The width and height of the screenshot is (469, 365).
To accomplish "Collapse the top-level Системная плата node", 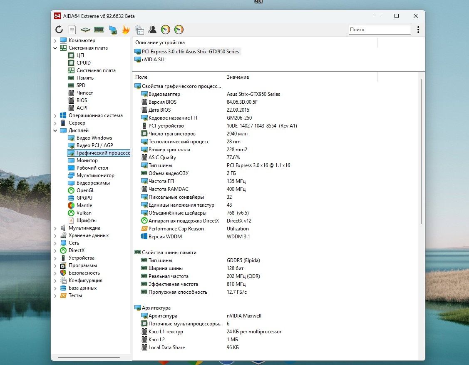I will tap(55, 48).
